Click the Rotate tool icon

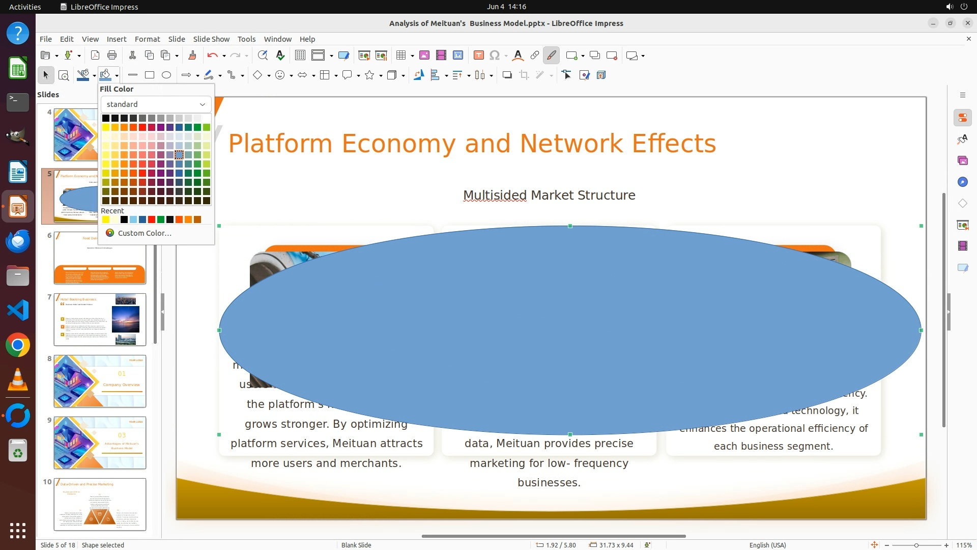coord(419,75)
